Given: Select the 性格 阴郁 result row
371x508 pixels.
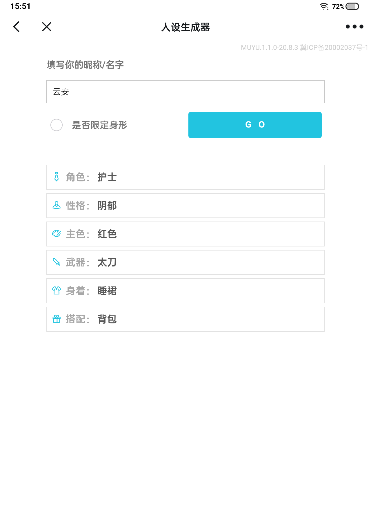Looking at the screenshot, I should [x=185, y=206].
